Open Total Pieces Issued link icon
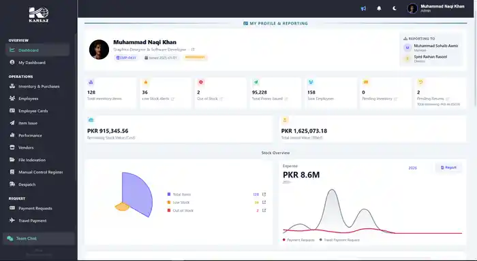The width and height of the screenshot is (477, 261). (286, 99)
